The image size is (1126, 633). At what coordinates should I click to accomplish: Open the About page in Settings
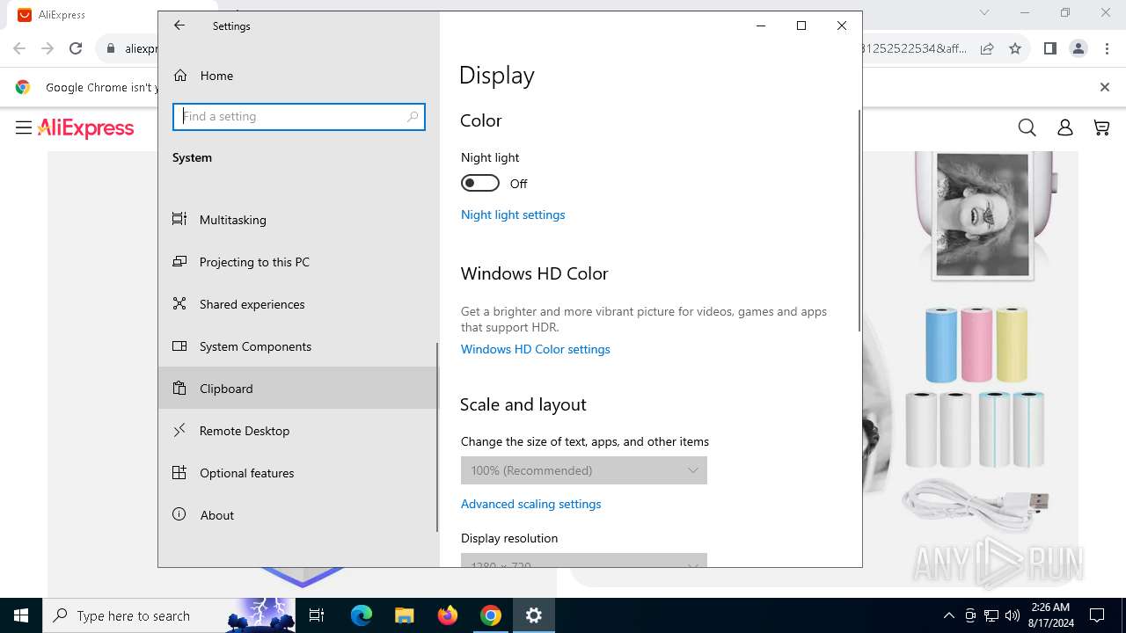pos(298,515)
